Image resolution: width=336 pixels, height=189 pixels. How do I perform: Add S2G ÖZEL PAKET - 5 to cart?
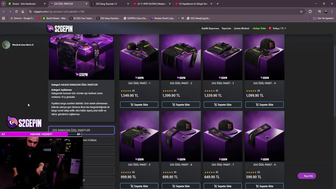tap(139, 186)
